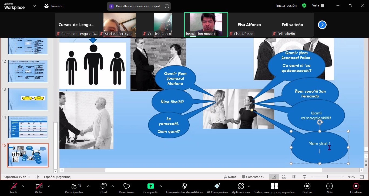The width and height of the screenshot is (369, 196).
Task: Expand audio options arrow next to Audio
Action: 23,186
